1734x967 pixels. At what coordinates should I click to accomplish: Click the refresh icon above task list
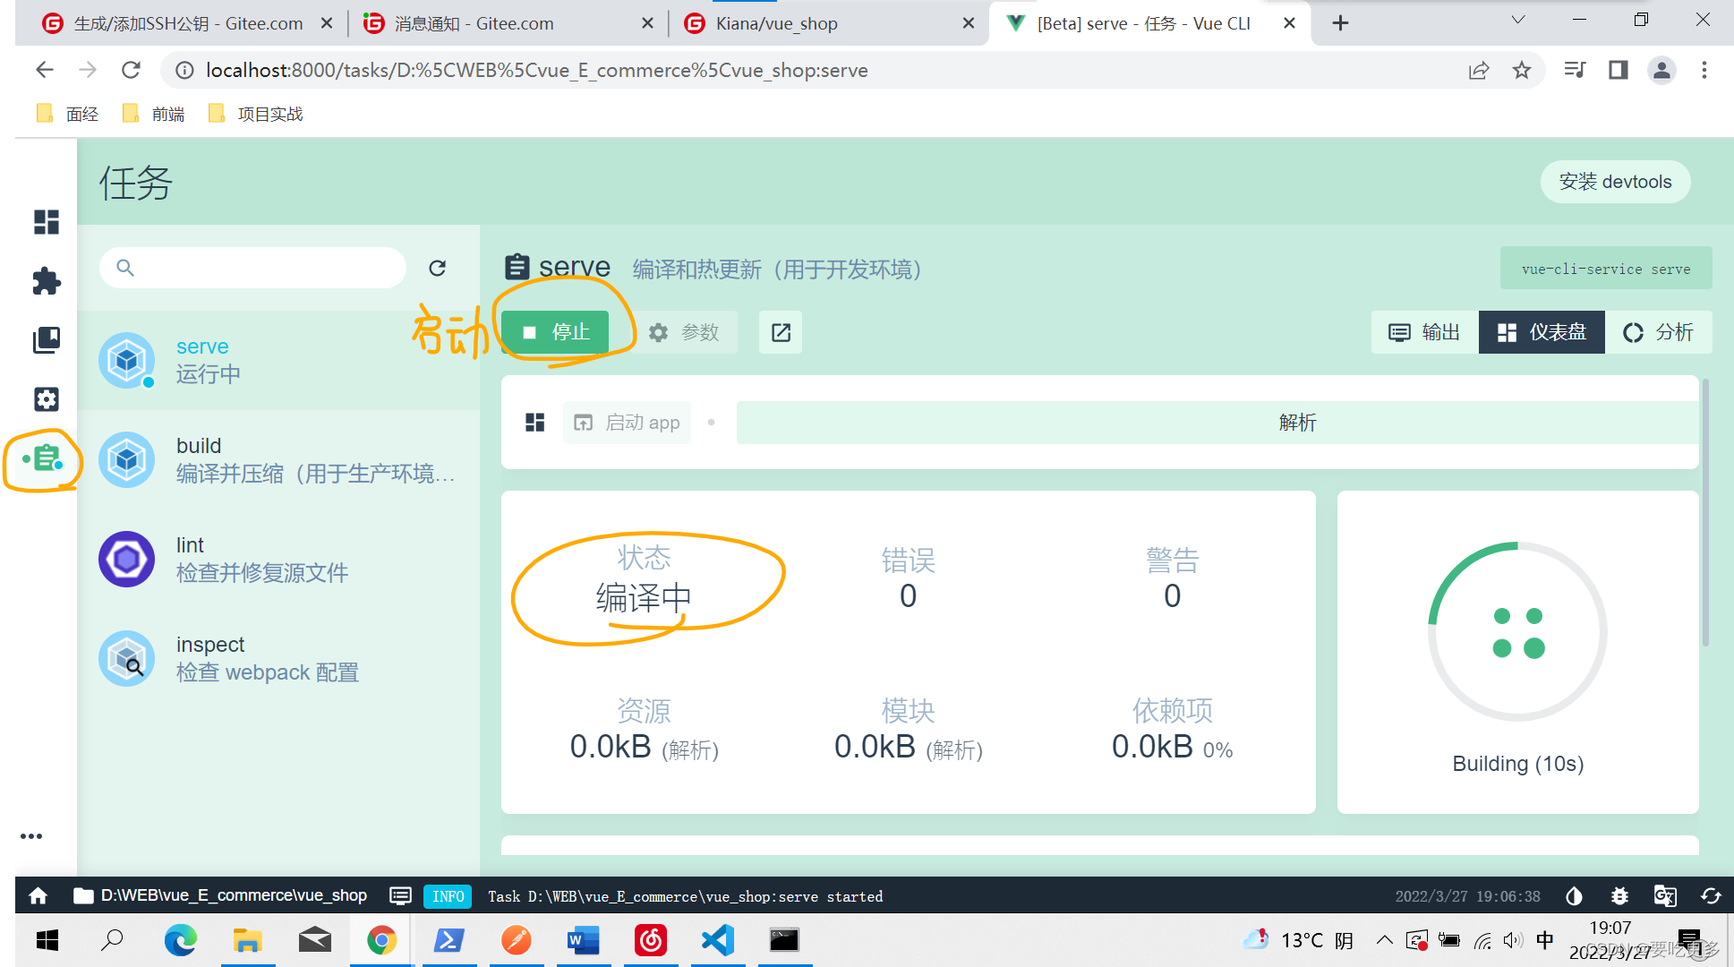point(438,267)
